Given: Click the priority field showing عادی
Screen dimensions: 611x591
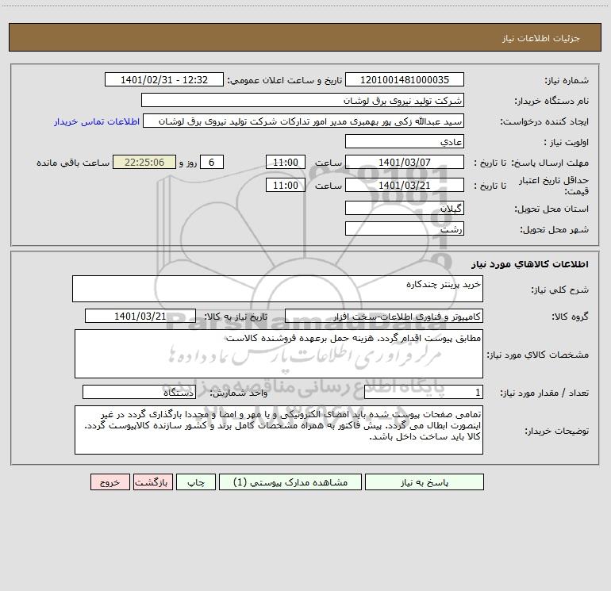Looking at the screenshot, I should click(405, 141).
